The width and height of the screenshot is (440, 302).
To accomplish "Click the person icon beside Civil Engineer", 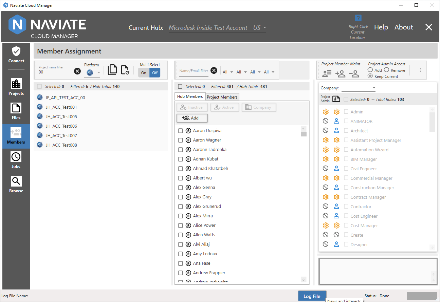I will coord(336,169).
